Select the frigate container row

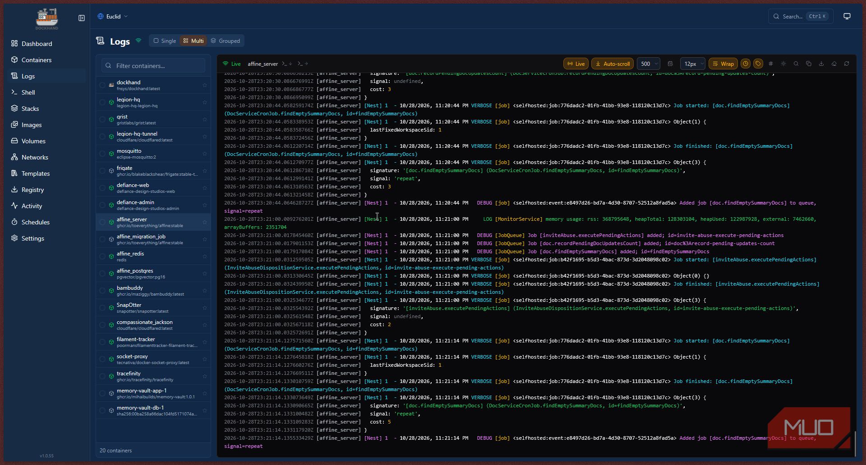pos(153,171)
